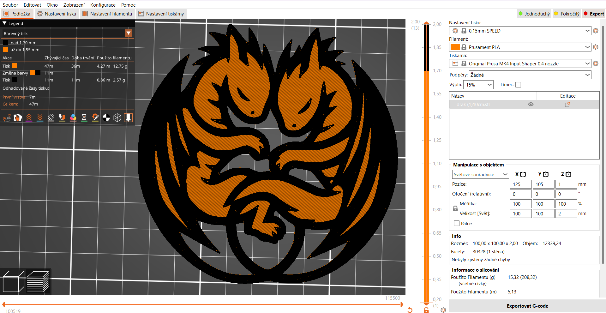Open settings gear next to 0.15mm SPEED
Screen dimensions: 606x313
point(596,31)
